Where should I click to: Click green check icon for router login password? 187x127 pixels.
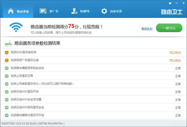click(x=7, y=68)
